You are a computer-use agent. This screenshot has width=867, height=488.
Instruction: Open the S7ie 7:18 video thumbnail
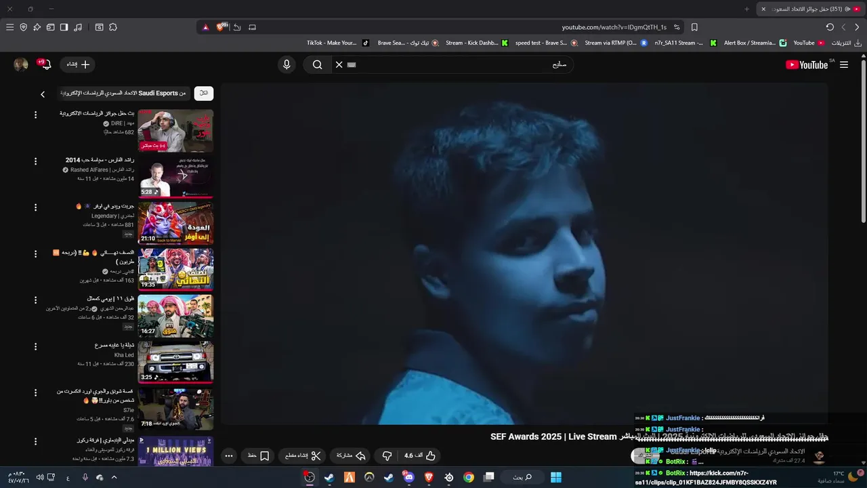175,409
